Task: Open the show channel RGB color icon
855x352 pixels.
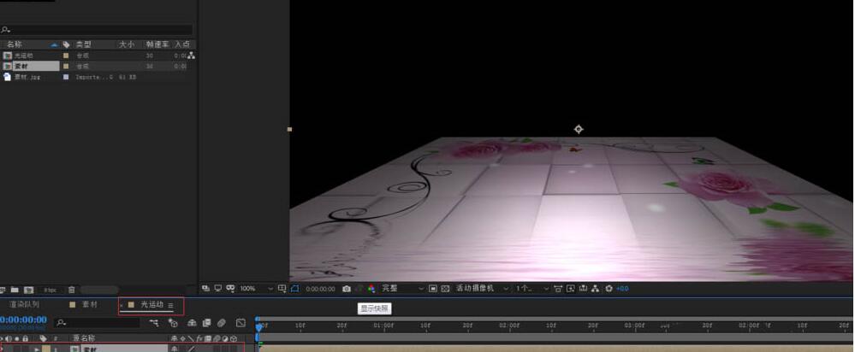Action: coord(371,289)
